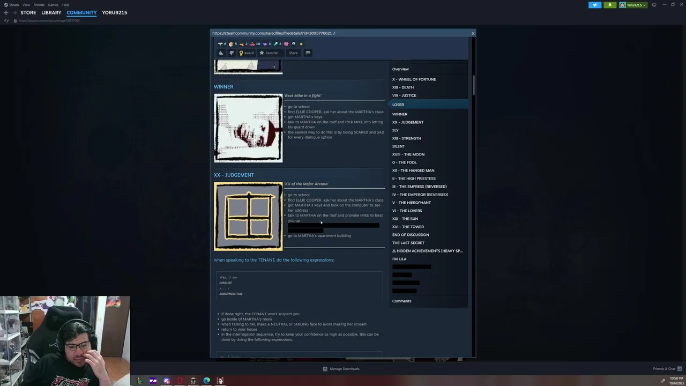Open the Games menu
Image resolution: width=686 pixels, height=386 pixels.
point(53,5)
